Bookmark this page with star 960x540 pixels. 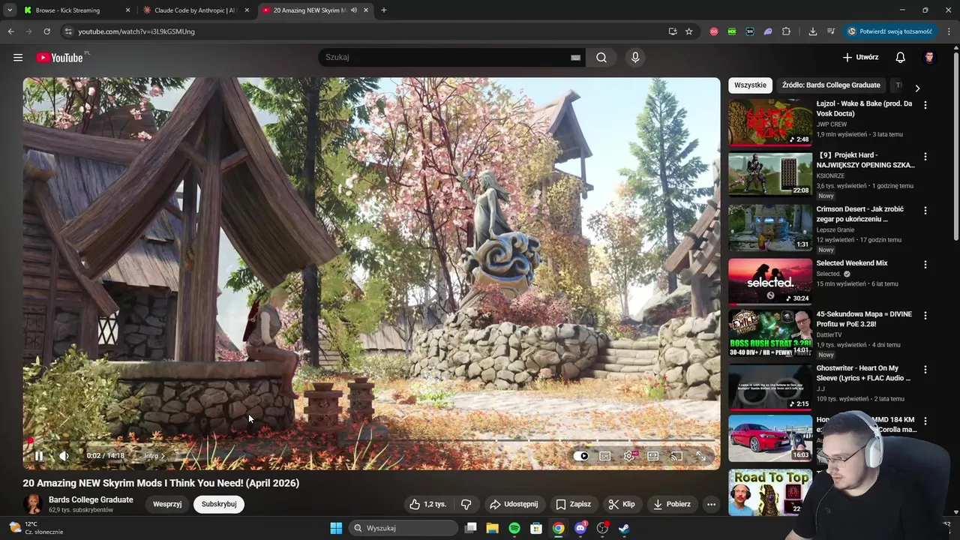[688, 31]
